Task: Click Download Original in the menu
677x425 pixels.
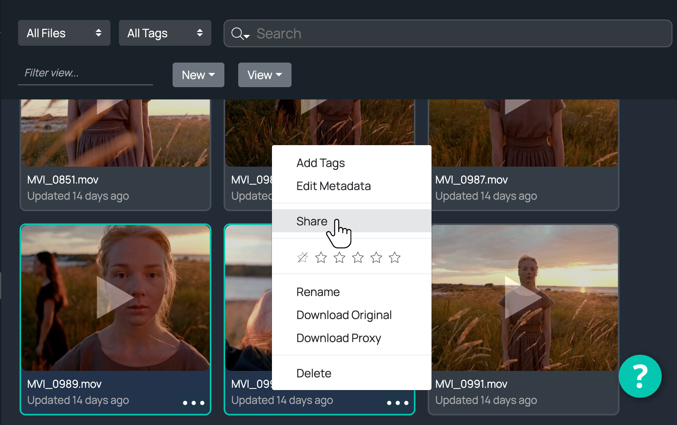Action: point(344,315)
